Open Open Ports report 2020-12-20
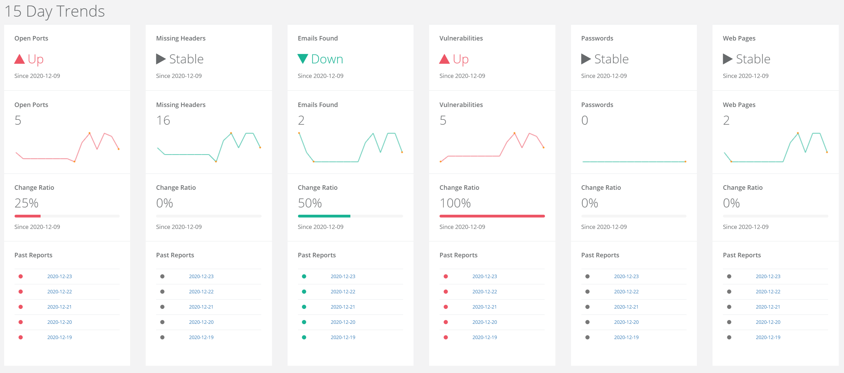The width and height of the screenshot is (844, 373). coord(60,322)
